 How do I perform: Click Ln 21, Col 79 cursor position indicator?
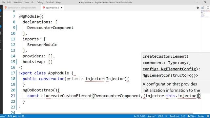(x=139, y=116)
